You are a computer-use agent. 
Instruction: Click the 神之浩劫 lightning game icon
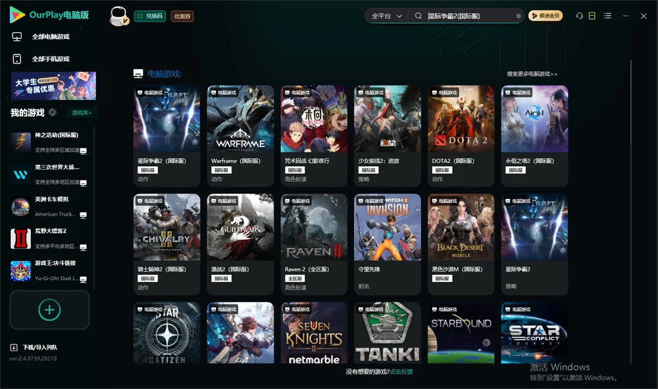20,143
